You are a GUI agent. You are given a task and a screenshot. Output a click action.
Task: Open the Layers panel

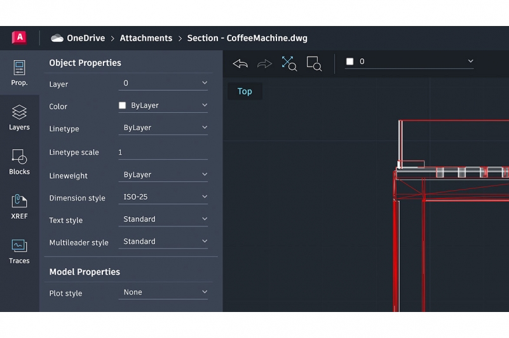coord(19,117)
